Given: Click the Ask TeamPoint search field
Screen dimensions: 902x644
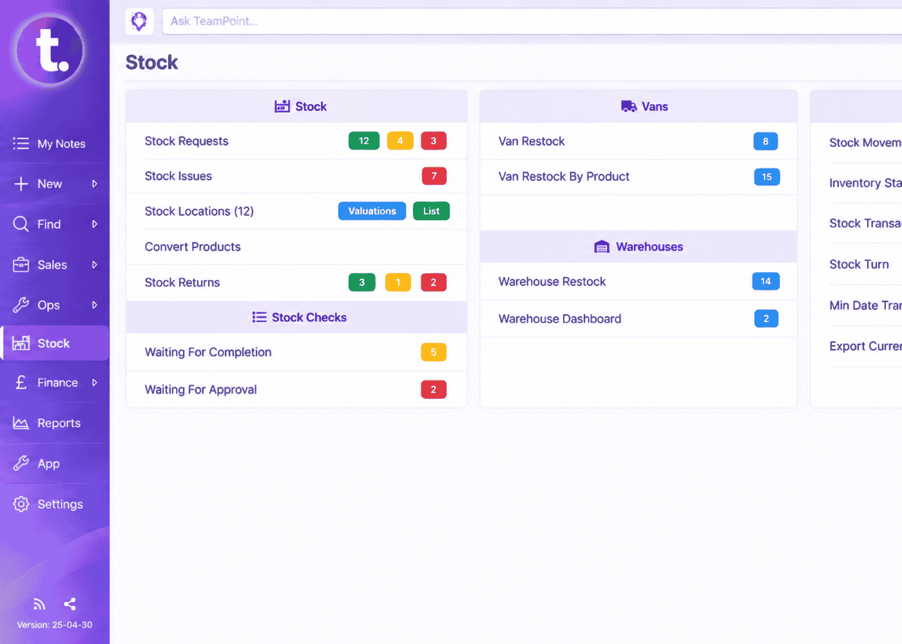Looking at the screenshot, I should click(x=532, y=21).
